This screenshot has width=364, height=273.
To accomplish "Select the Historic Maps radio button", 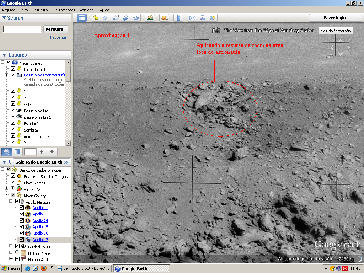I will point(17,252).
